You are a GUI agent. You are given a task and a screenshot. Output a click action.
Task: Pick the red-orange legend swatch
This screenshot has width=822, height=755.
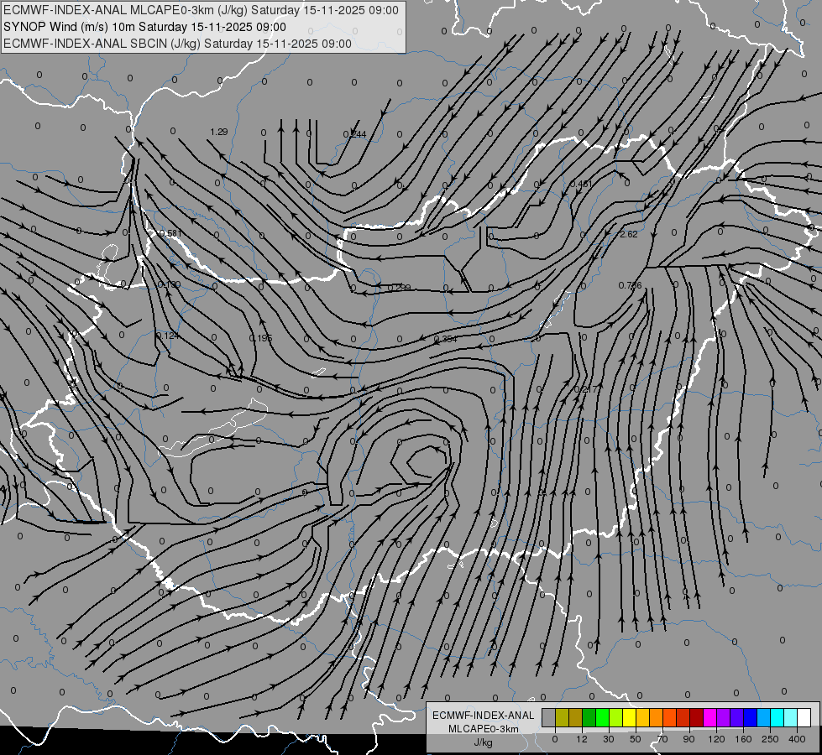click(669, 717)
